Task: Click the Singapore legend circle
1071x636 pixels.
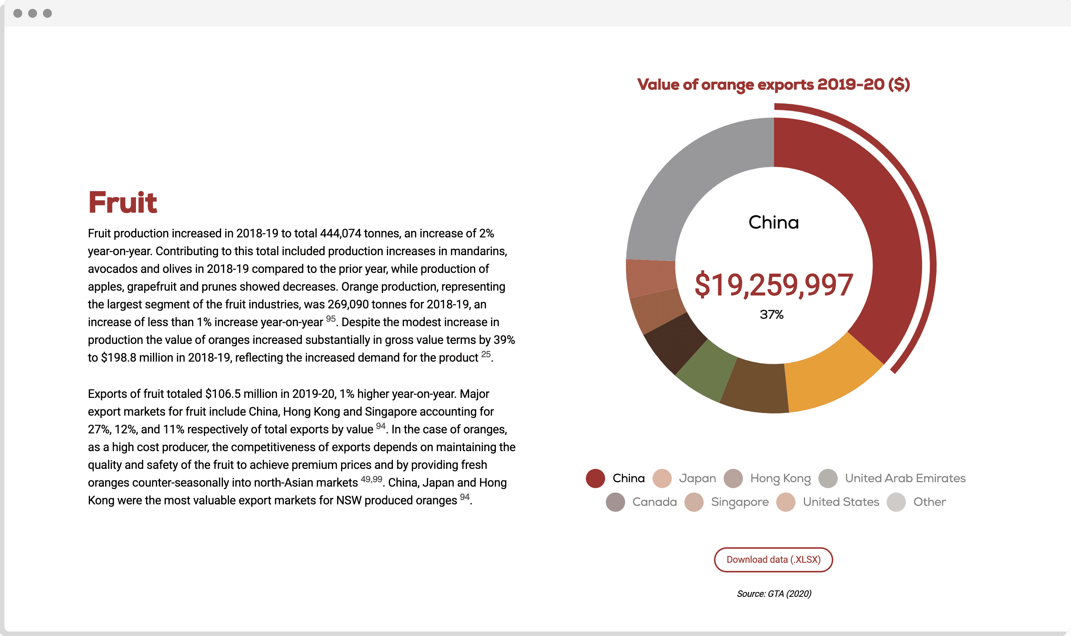Action: coord(694,502)
